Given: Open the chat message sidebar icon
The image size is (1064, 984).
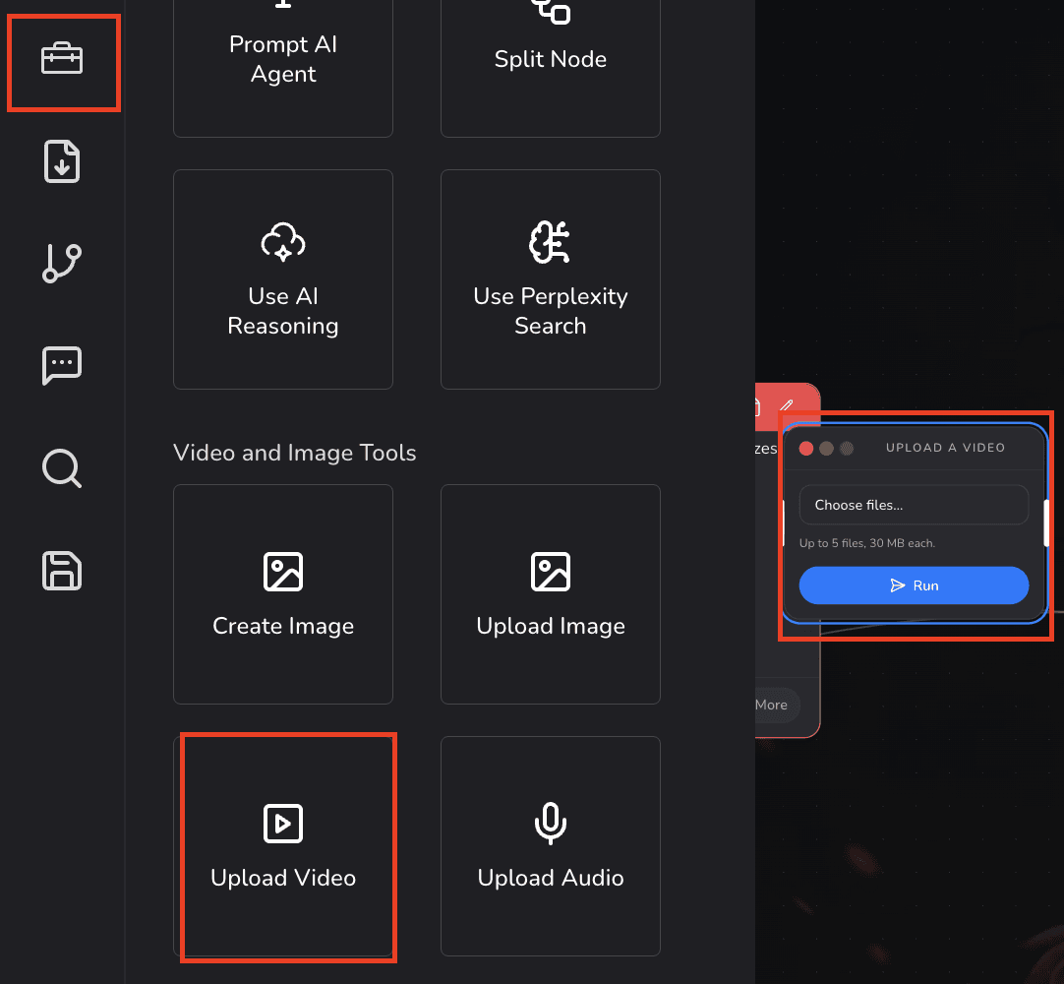Looking at the screenshot, I should [62, 365].
